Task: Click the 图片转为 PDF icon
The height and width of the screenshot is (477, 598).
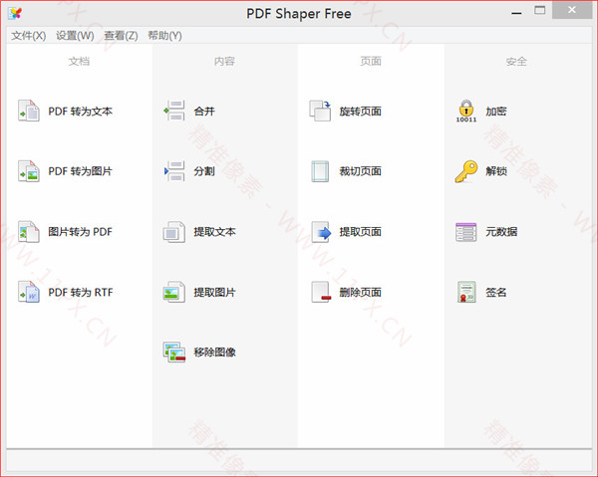Action: tap(29, 232)
